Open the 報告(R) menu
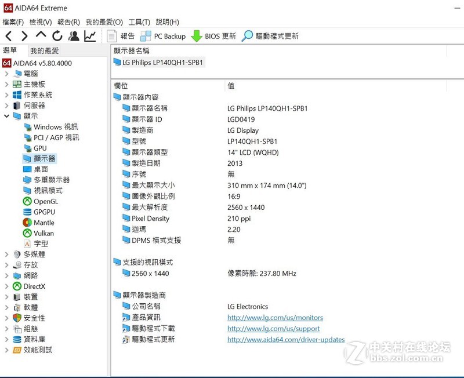Image resolution: width=464 pixels, height=378 pixels. coord(68,22)
